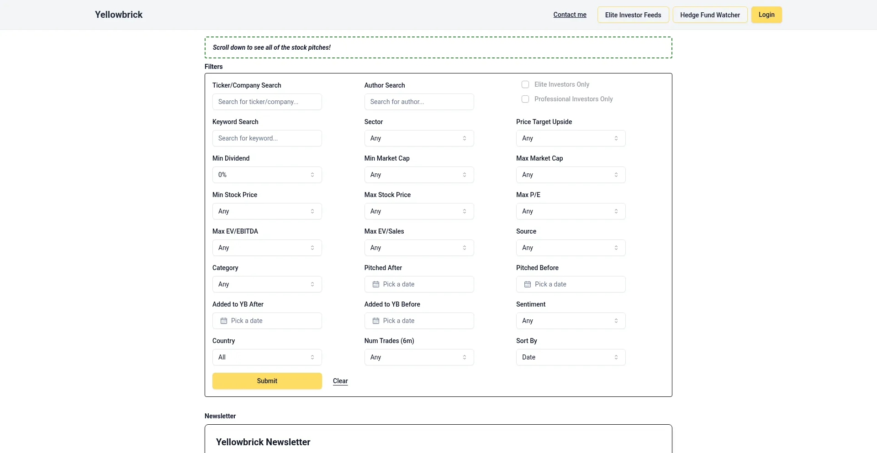This screenshot has width=877, height=453.
Task: Click the chevron icon on Sort By dropdown
Action: (616, 357)
